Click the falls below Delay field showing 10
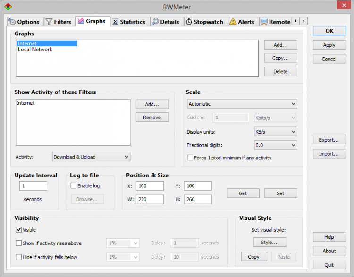 click(185, 257)
